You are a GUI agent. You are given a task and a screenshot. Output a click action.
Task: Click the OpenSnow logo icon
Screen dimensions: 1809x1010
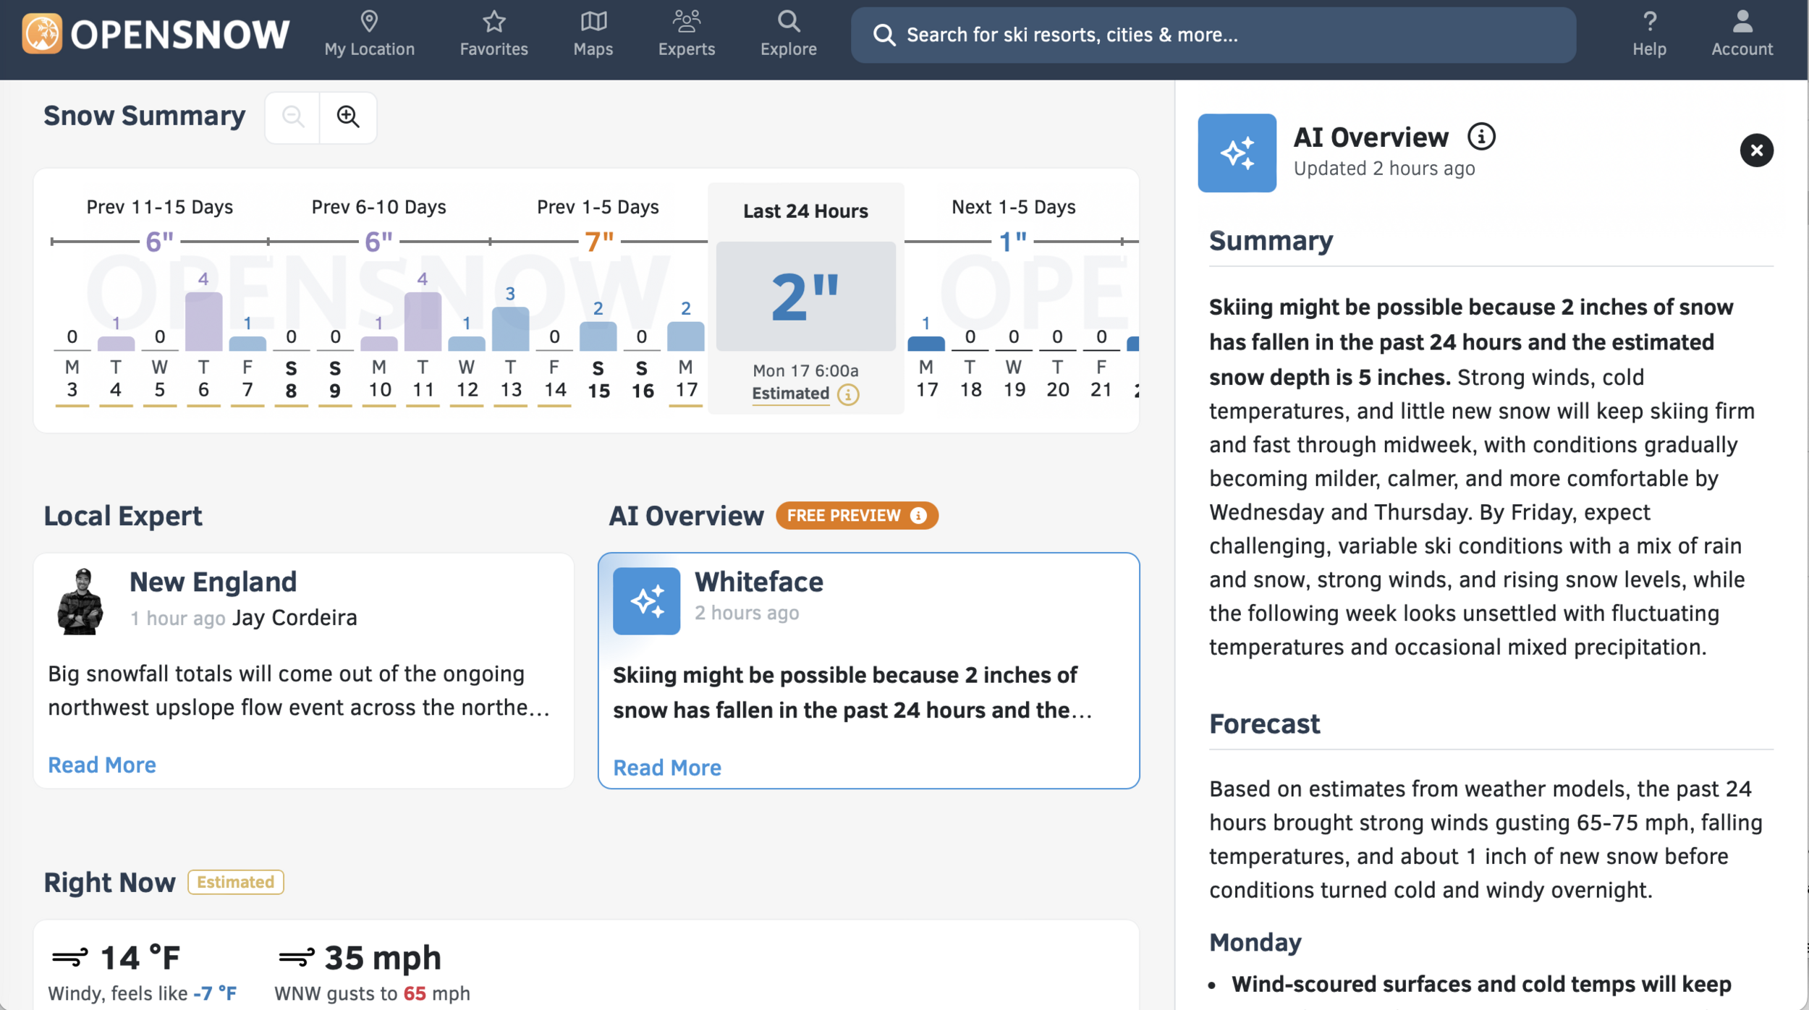[x=41, y=34]
